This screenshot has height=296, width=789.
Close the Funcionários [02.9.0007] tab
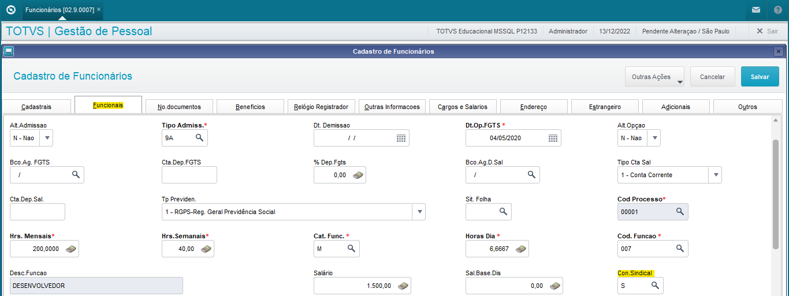[99, 10]
